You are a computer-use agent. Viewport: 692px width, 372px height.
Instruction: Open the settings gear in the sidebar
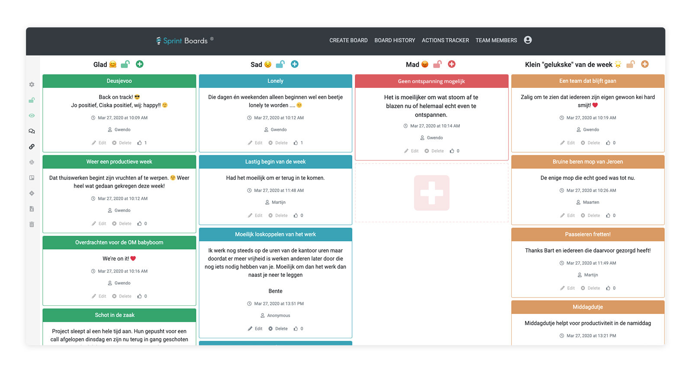pos(32,85)
